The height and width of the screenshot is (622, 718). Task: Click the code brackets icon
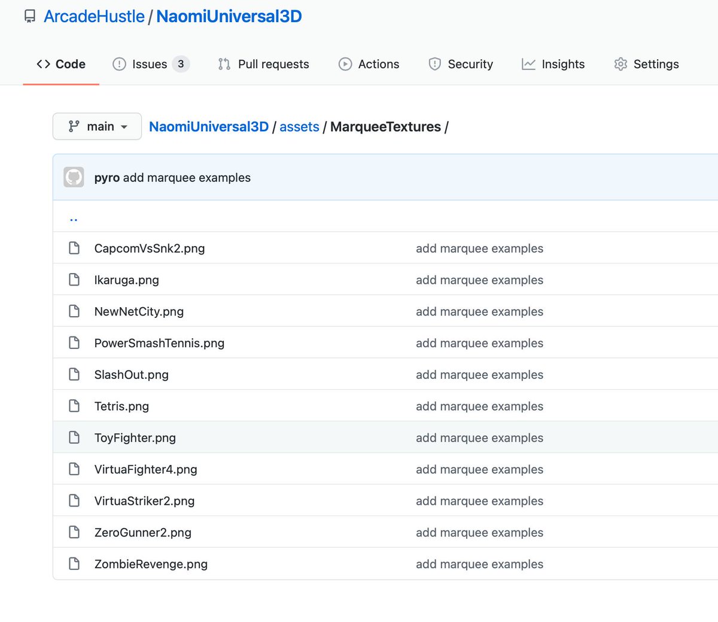pyautogui.click(x=43, y=64)
